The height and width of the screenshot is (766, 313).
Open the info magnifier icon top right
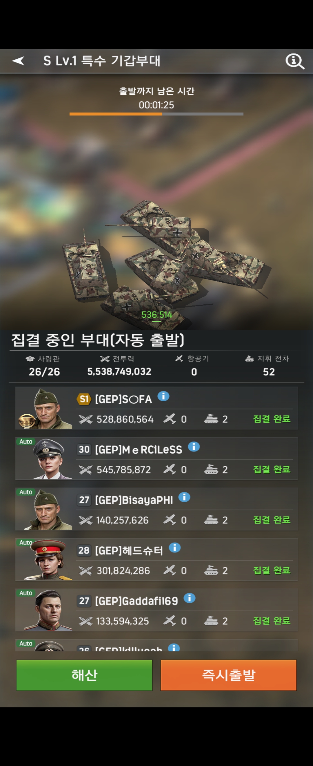tap(294, 61)
